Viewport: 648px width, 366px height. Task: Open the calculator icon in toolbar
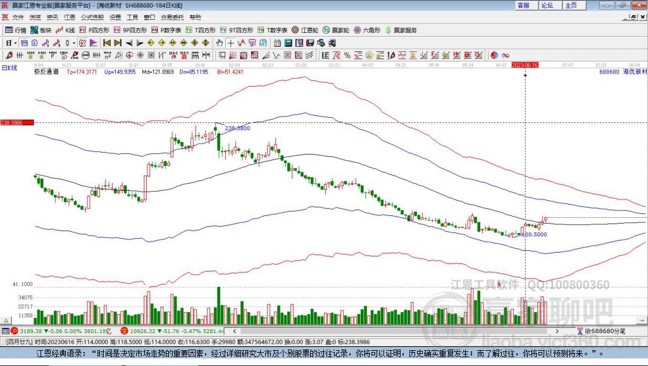289,42
